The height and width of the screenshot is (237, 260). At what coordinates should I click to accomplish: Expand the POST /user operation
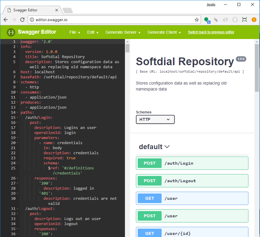[x=192, y=216]
